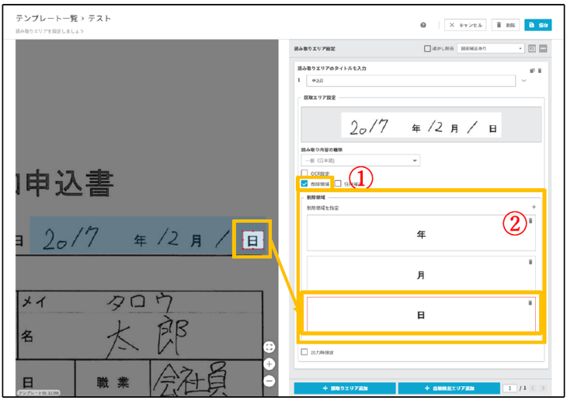567x401 pixels.
Task: Add a new deletion region with plus icon
Action: coord(534,207)
